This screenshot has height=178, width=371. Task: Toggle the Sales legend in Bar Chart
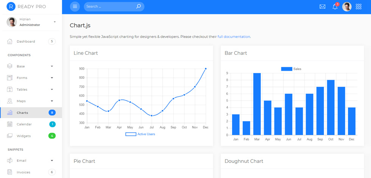pyautogui.click(x=291, y=69)
